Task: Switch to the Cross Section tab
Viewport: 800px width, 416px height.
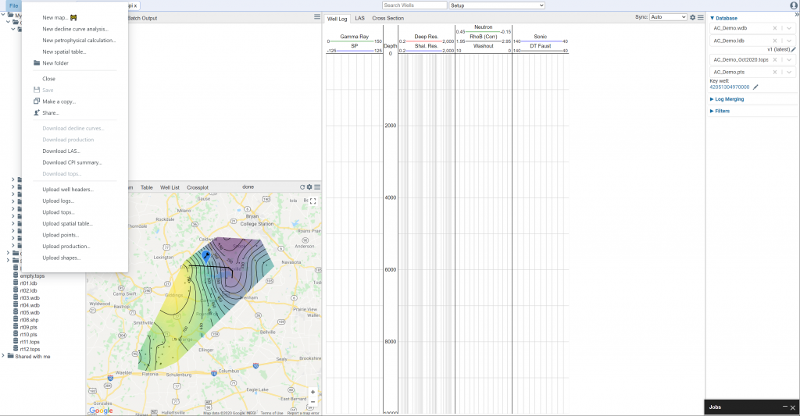Action: click(x=387, y=19)
